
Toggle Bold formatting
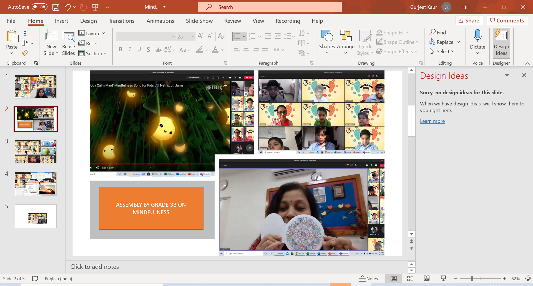tap(120, 50)
